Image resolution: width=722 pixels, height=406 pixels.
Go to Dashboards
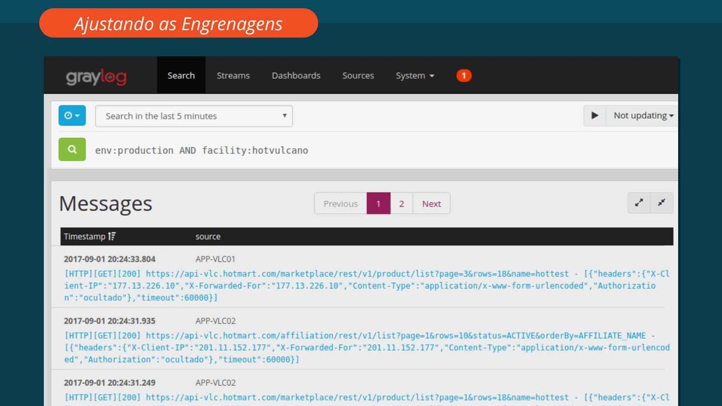(296, 76)
